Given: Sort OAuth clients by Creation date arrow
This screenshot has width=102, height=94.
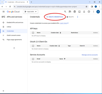Looking at the screenshot, I should pos(59,46).
